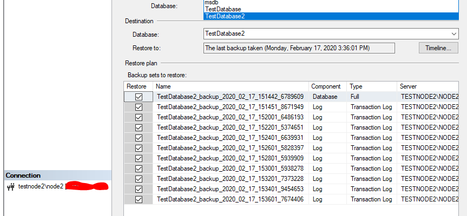Screen dimensions: 467x216
Task: Click testnode2\node2 connection entry
Action: click(41, 186)
